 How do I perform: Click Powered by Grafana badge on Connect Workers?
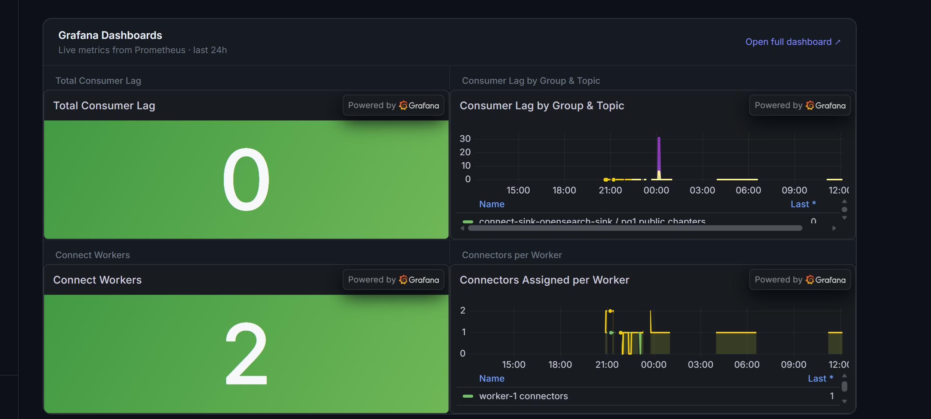[x=393, y=280]
